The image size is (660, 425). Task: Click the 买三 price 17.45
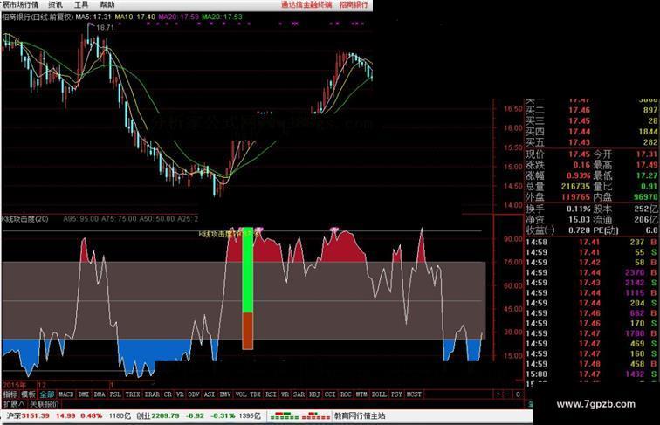coord(579,121)
